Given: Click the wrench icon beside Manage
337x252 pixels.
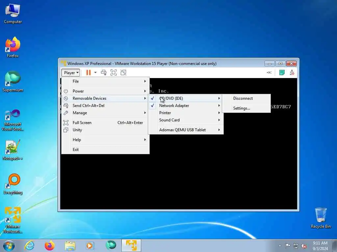Looking at the screenshot, I should pyautogui.click(x=66, y=113).
